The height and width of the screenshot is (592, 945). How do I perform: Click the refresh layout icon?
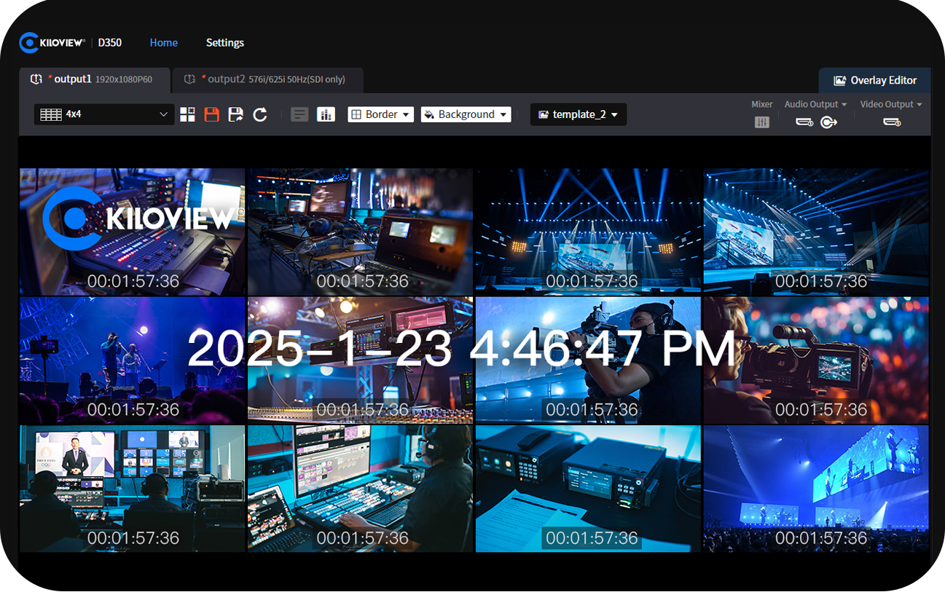[x=260, y=114]
